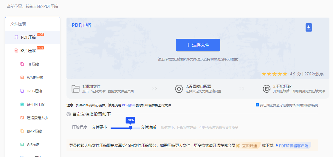This screenshot has width=333, height=157.
Task: Click the PDF压缩 sidebar icon
Action: [16, 38]
